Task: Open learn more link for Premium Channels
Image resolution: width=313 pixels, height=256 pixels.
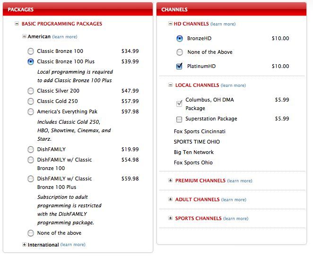Action: click(240, 181)
